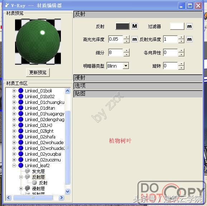The image size is (207, 206).
Task: Click the layer stack icon of 反射层
Action: click(x=28, y=177)
